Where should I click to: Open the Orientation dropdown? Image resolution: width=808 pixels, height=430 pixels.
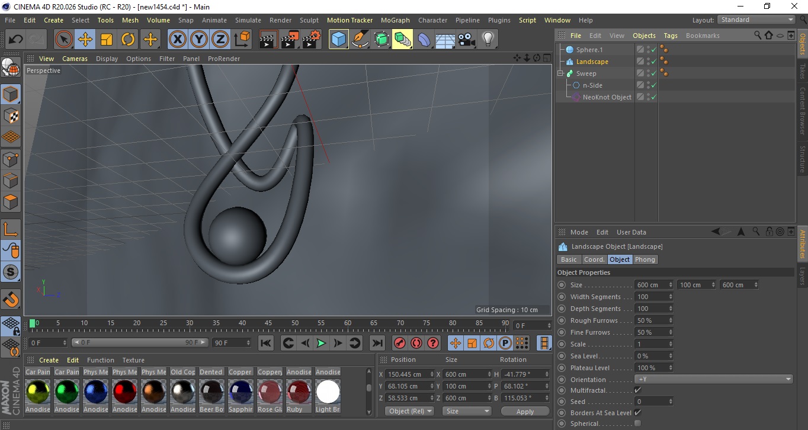point(713,380)
